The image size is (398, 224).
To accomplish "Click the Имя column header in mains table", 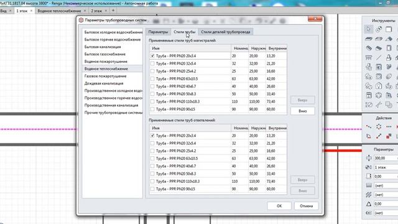I will pyautogui.click(x=190, y=49).
